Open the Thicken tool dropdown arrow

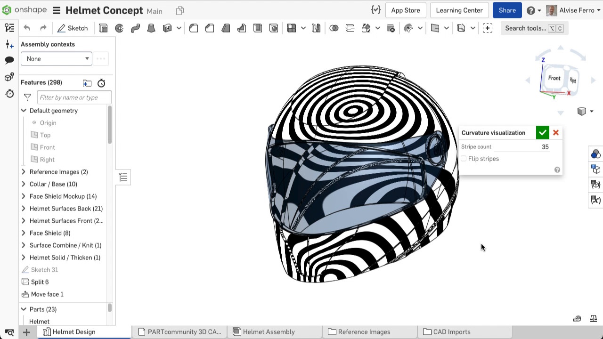(179, 28)
